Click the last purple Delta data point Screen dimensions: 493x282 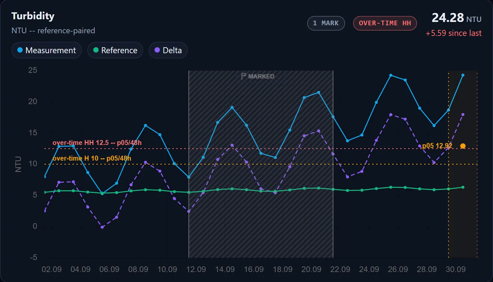(x=463, y=115)
